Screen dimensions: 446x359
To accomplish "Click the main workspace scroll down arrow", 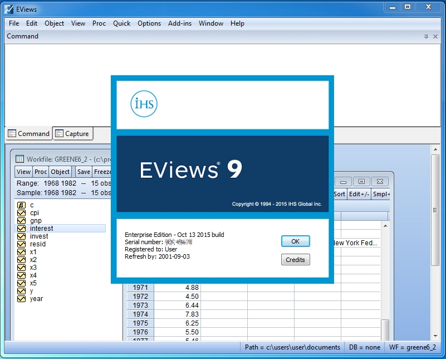I will point(435,336).
